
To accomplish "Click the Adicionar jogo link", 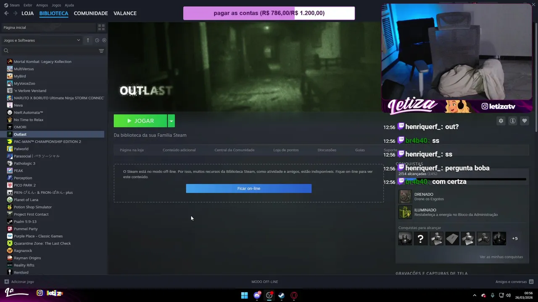I will click(x=23, y=282).
